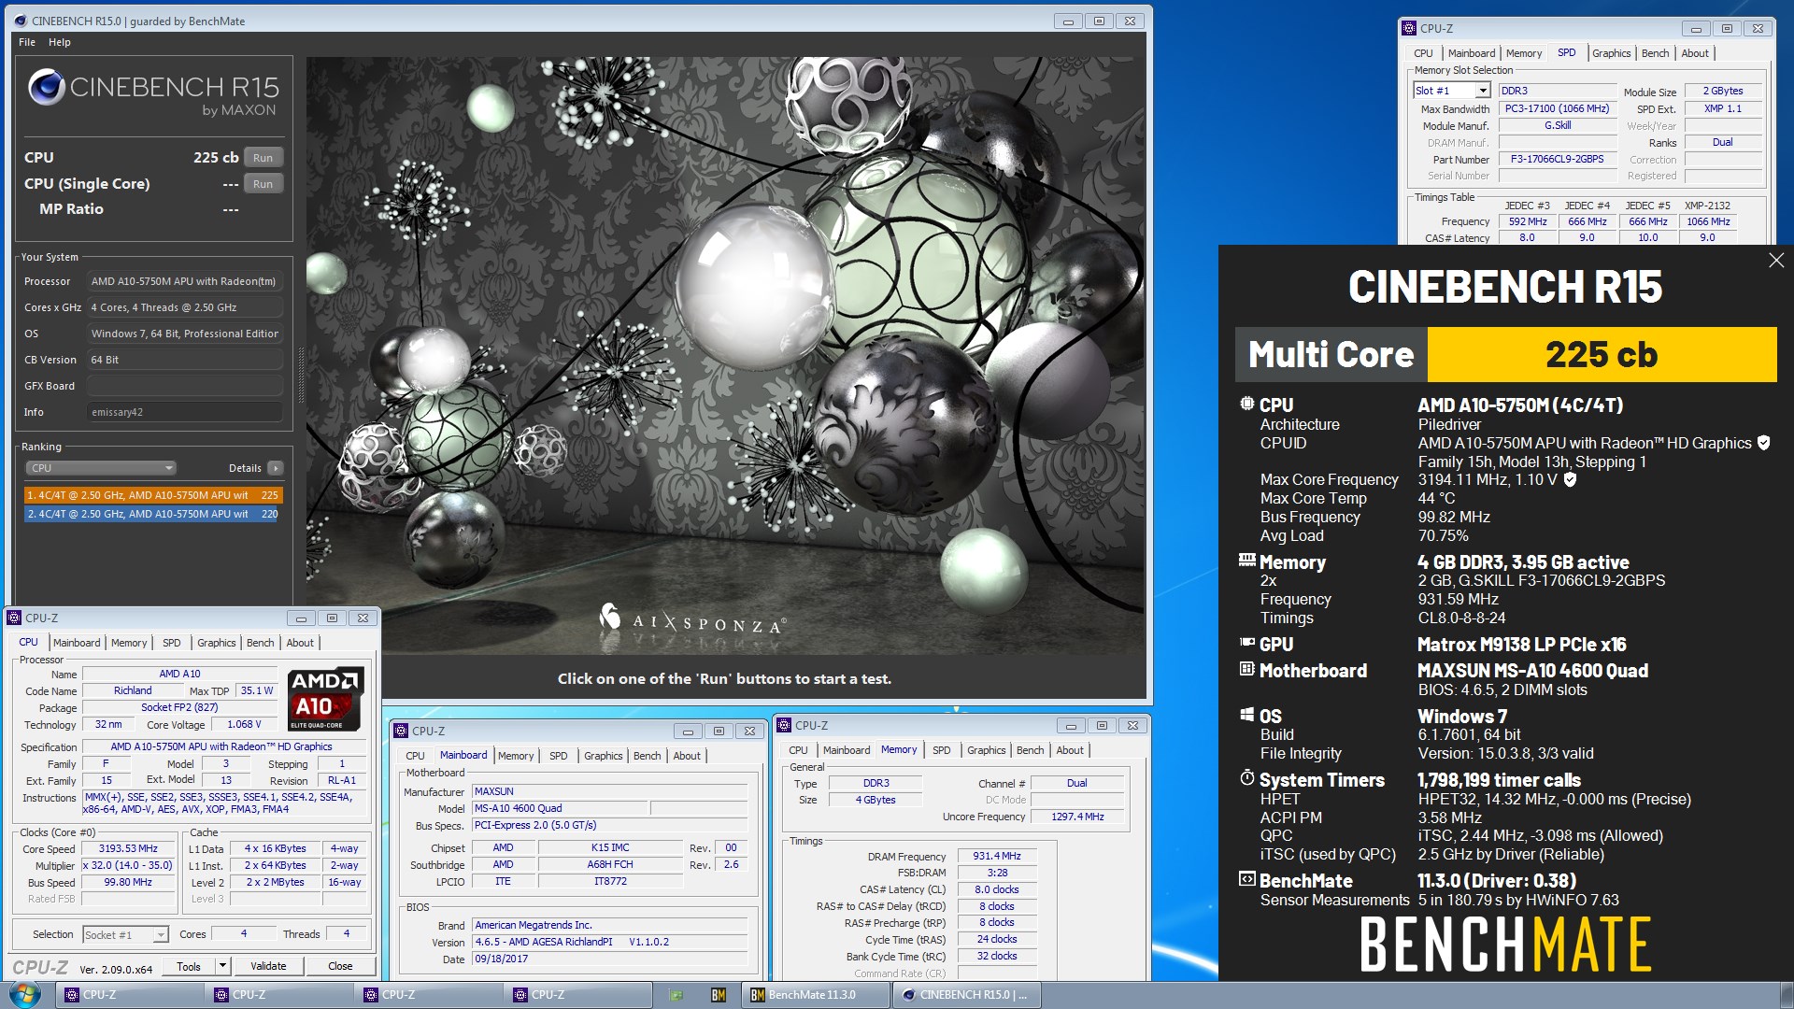Open the Windows Start orb
This screenshot has width=1794, height=1009.
25,994
